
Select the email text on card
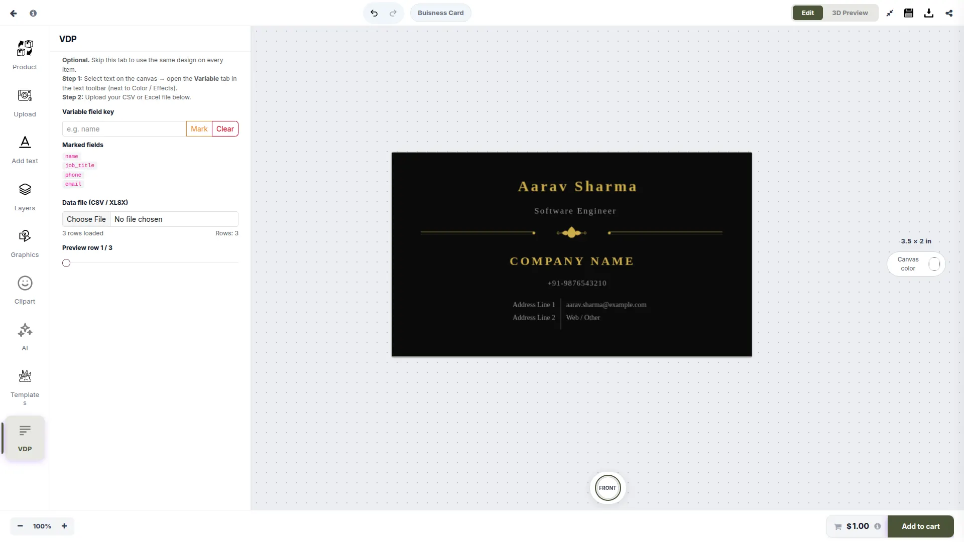point(606,305)
